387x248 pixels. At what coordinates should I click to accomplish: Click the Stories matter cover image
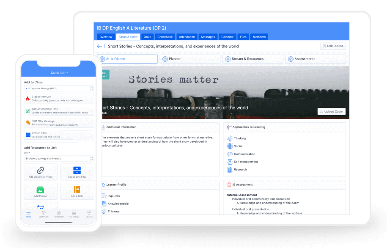click(225, 92)
